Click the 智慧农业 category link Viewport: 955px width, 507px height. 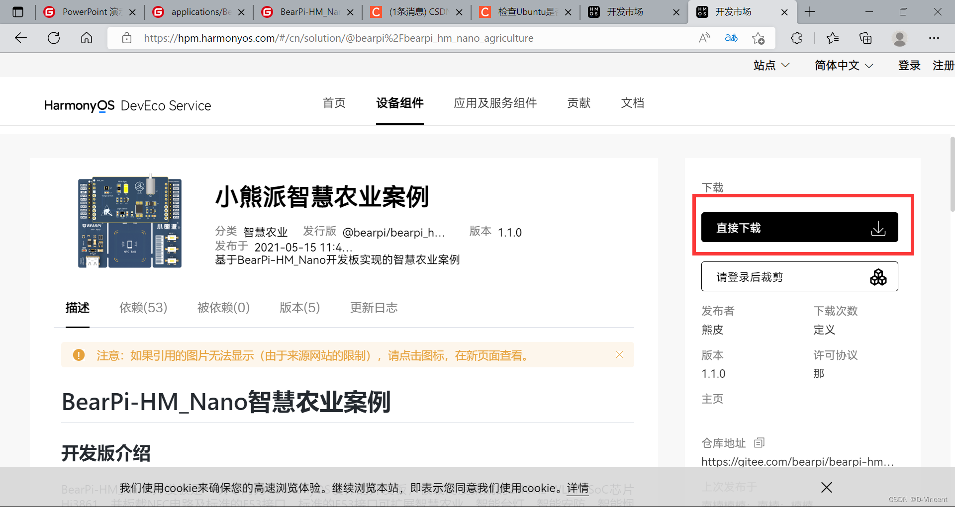(x=266, y=232)
